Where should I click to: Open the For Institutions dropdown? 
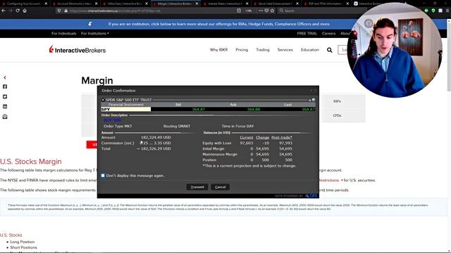pyautogui.click(x=95, y=34)
